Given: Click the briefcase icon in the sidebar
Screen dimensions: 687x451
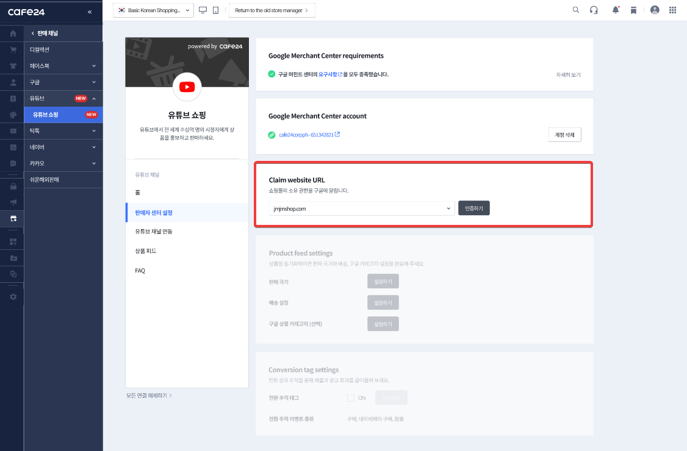Looking at the screenshot, I should point(13,186).
